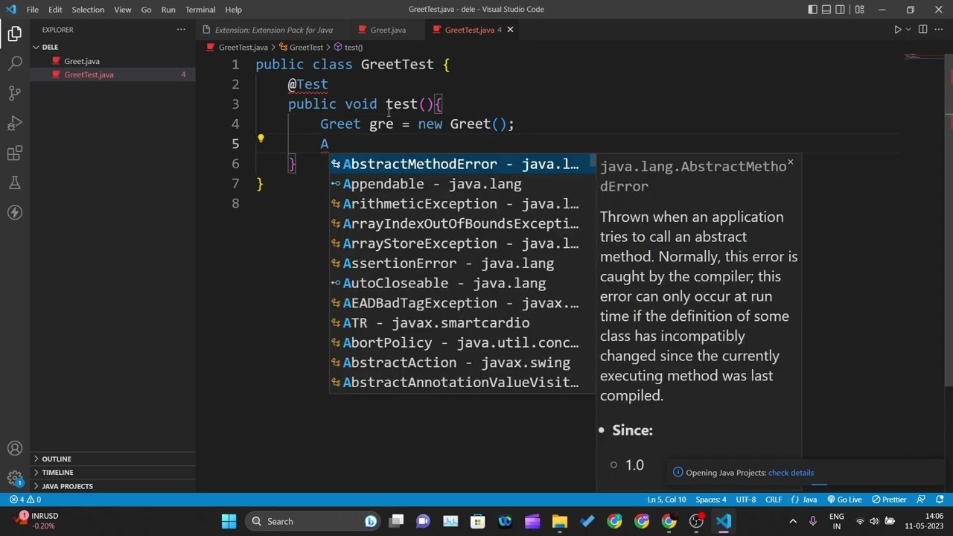This screenshot has width=953, height=536.
Task: Expand the TIMELINE section
Action: tap(112, 473)
